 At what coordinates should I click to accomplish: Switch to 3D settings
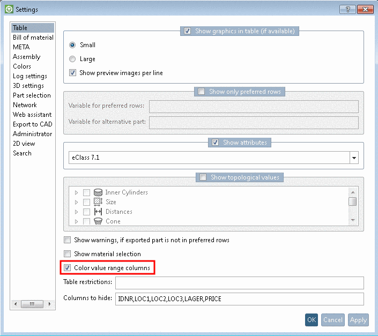[28, 86]
